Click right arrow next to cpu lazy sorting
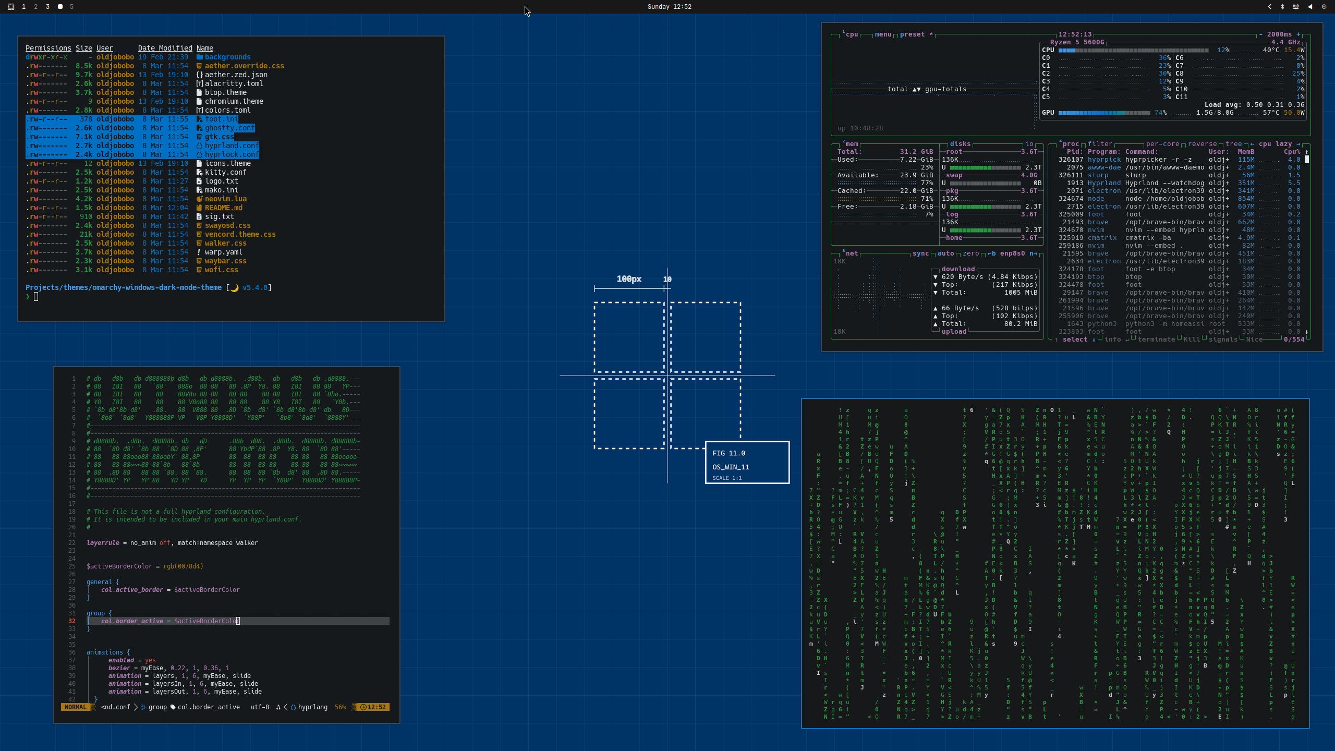1335x751 pixels. click(1298, 144)
